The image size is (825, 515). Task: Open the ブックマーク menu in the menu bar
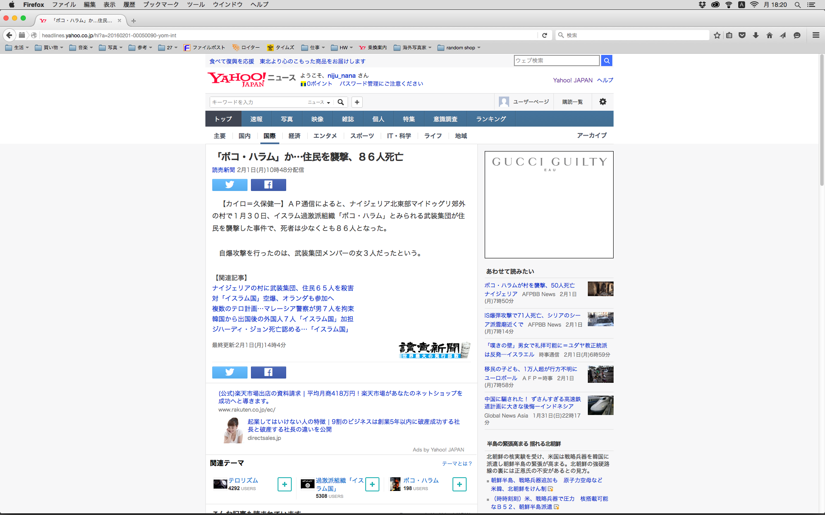[161, 5]
